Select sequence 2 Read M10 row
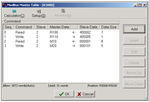The image size is (149, 102). pyautogui.click(x=61, y=41)
